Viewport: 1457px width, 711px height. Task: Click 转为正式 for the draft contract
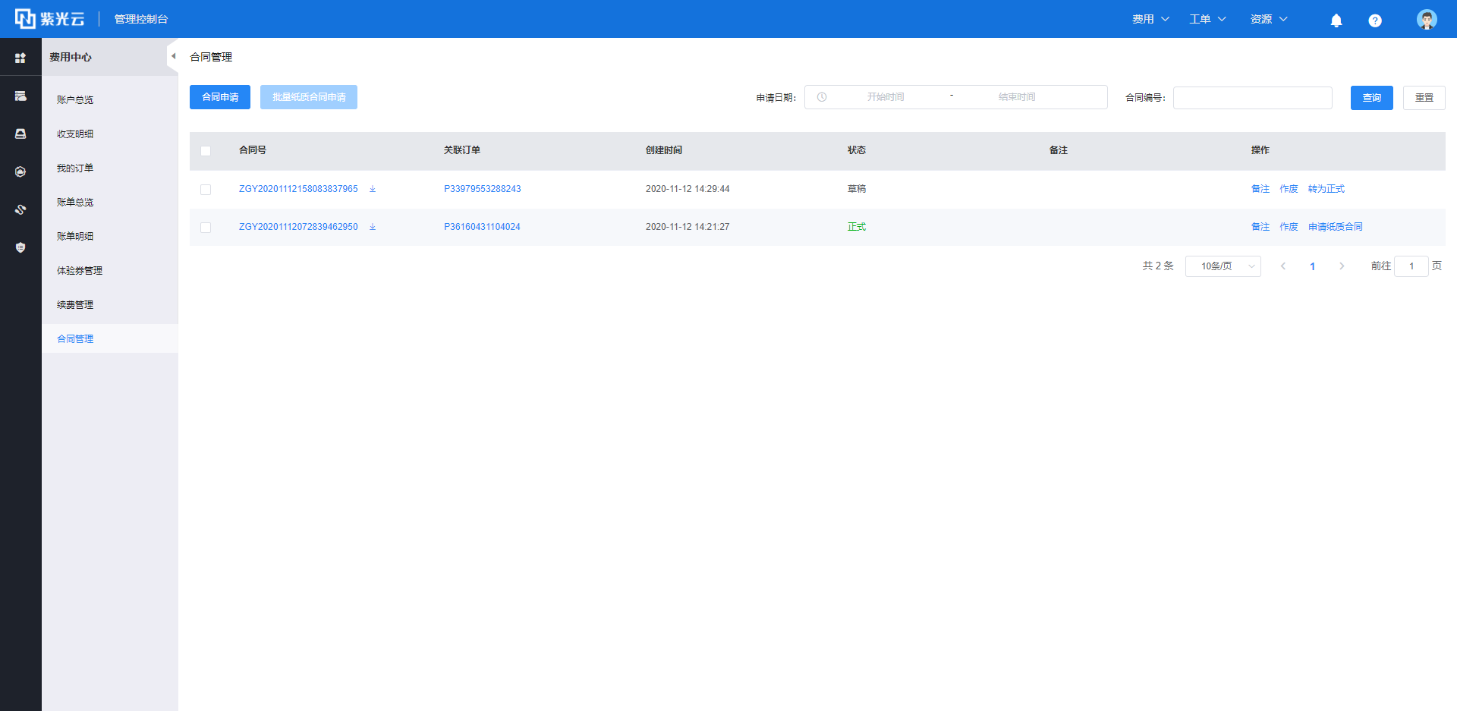[x=1326, y=189]
